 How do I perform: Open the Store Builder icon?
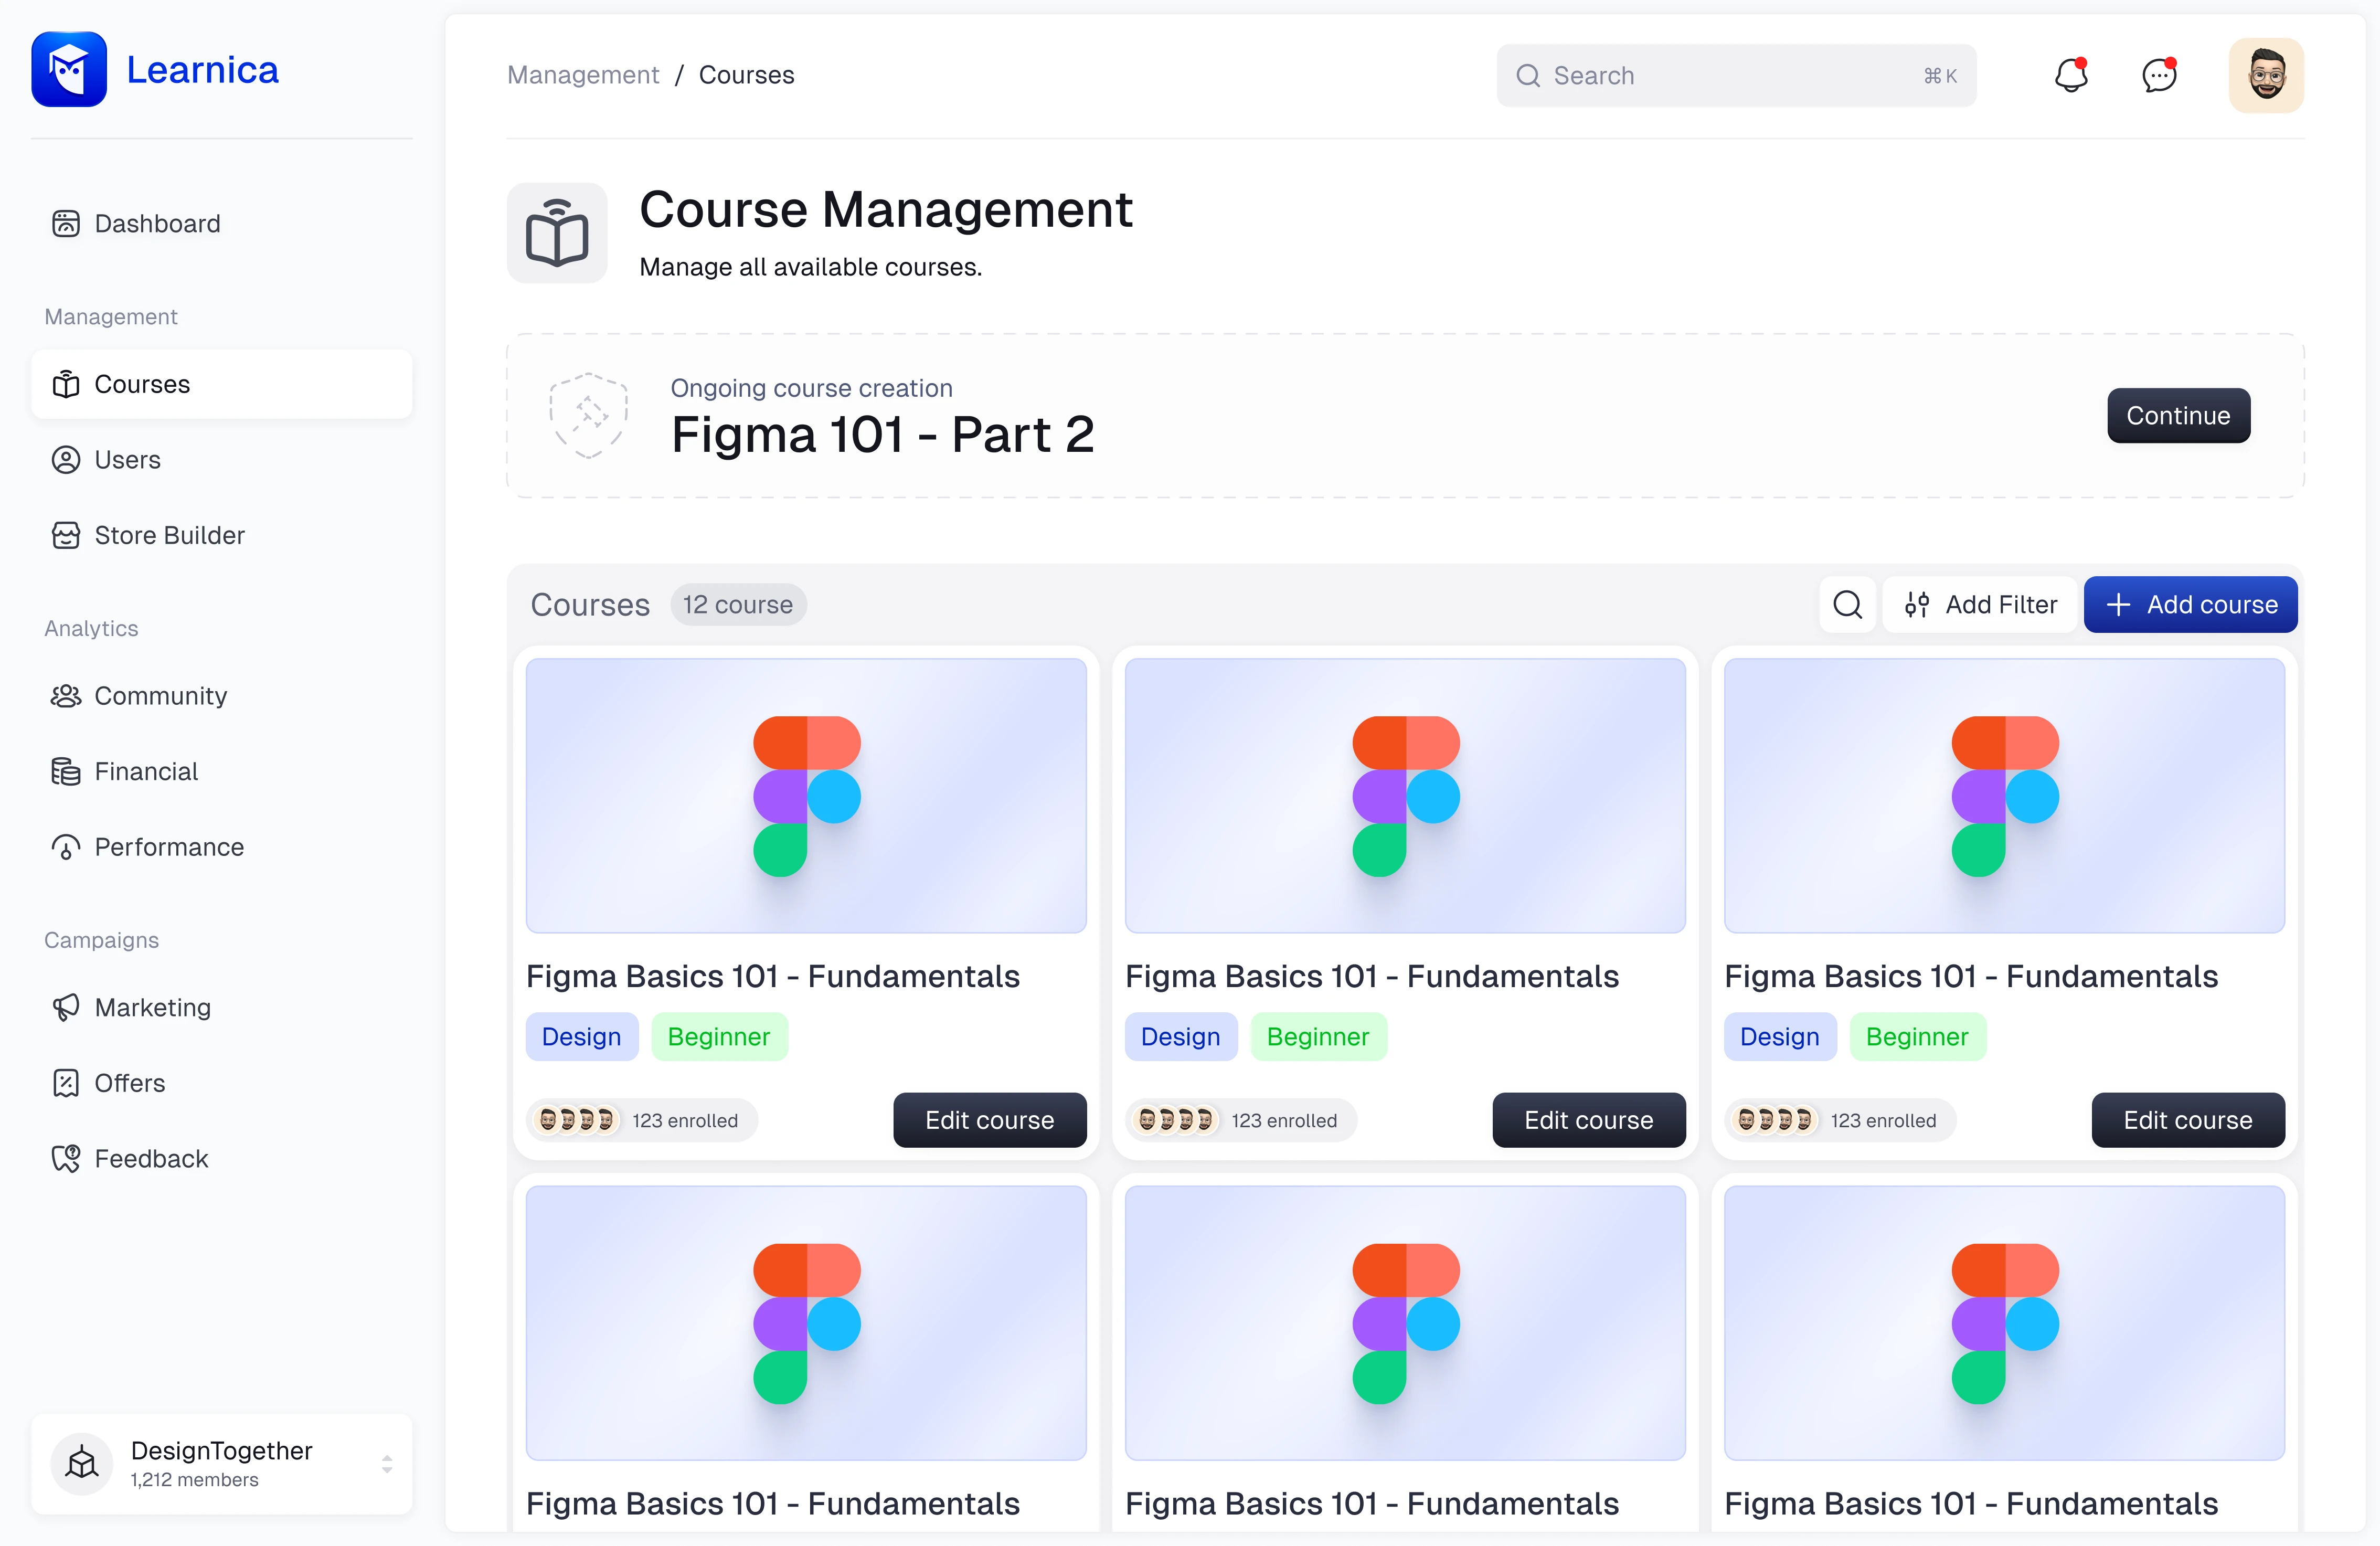coord(64,534)
